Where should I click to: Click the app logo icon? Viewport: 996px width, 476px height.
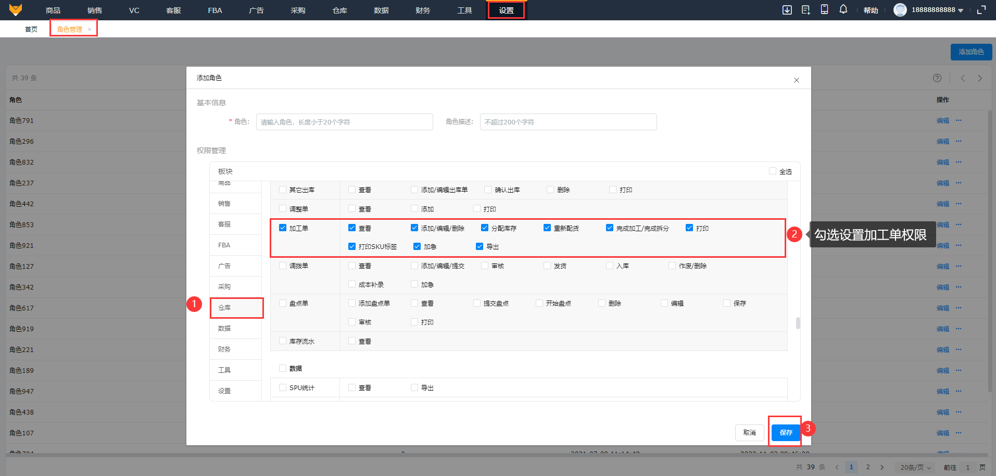[x=16, y=10]
